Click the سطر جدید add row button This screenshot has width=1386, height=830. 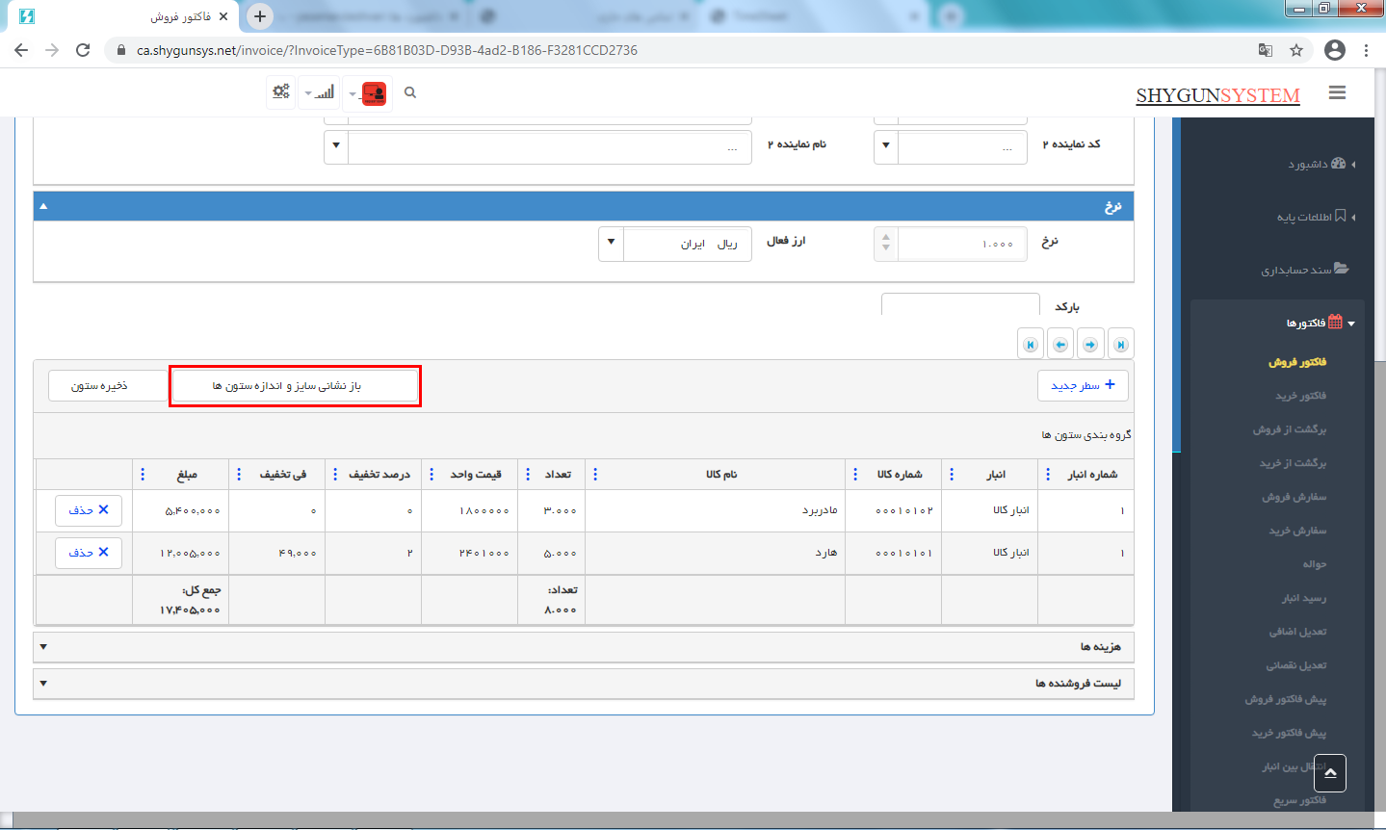click(1083, 385)
